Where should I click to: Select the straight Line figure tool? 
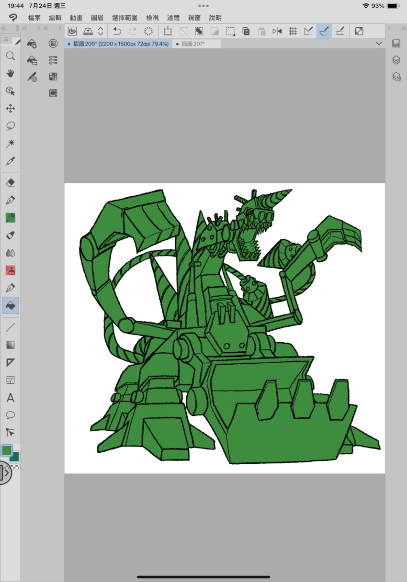pos(10,327)
